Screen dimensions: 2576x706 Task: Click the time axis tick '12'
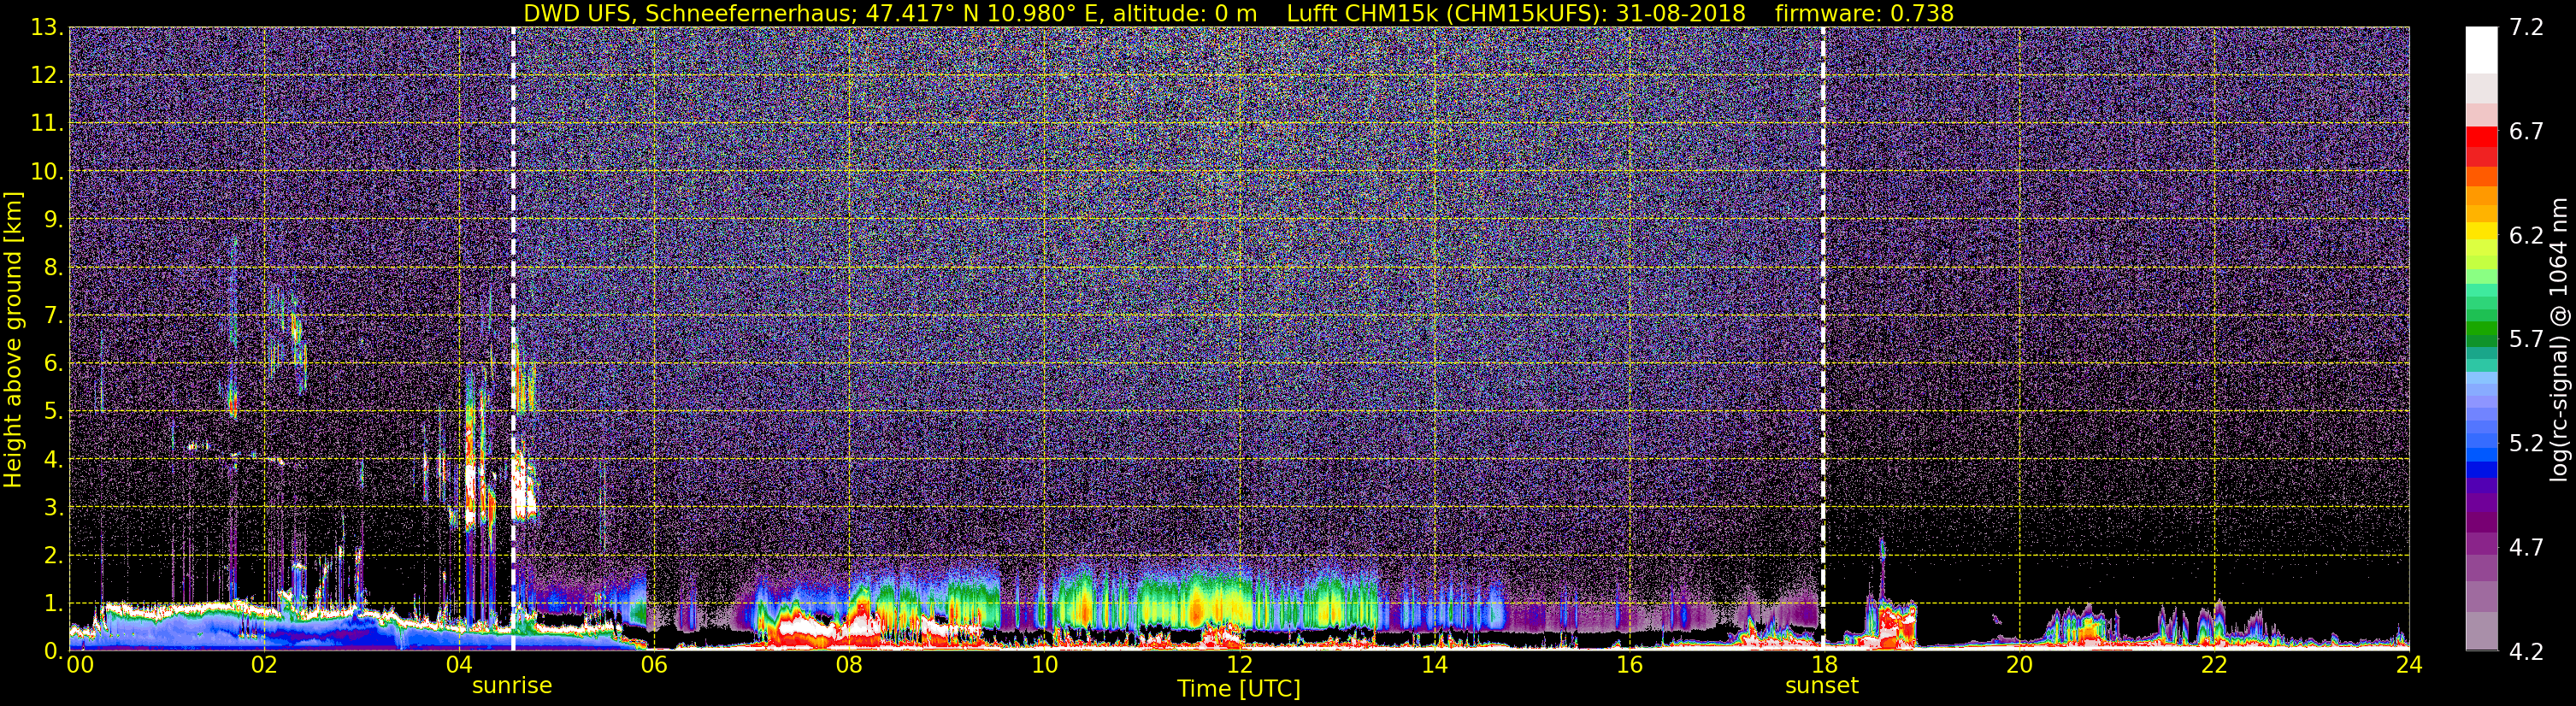1239,666
